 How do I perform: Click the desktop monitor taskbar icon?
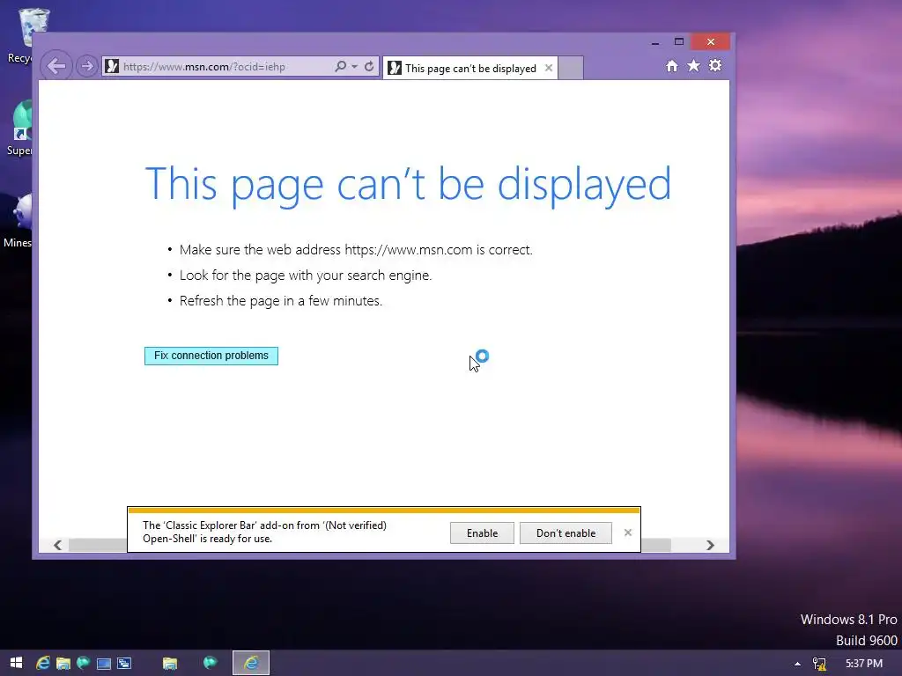(x=104, y=664)
